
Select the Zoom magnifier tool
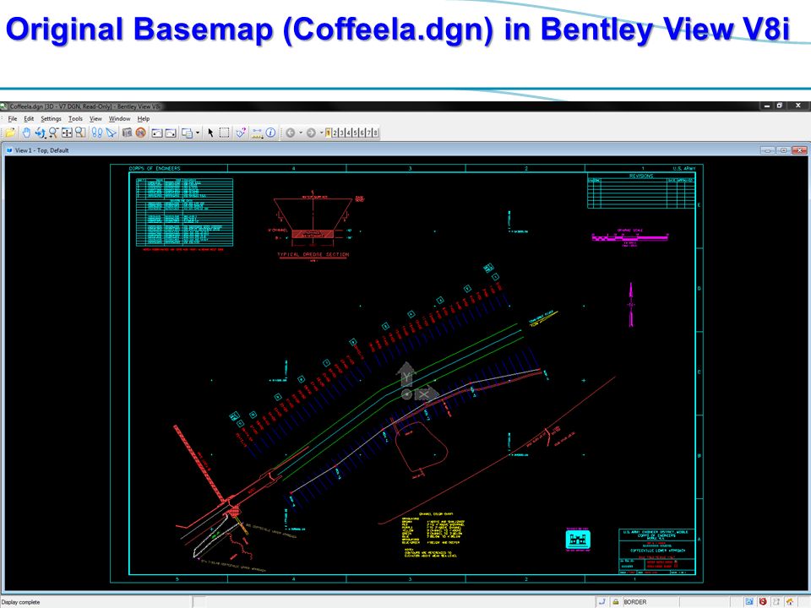point(54,133)
